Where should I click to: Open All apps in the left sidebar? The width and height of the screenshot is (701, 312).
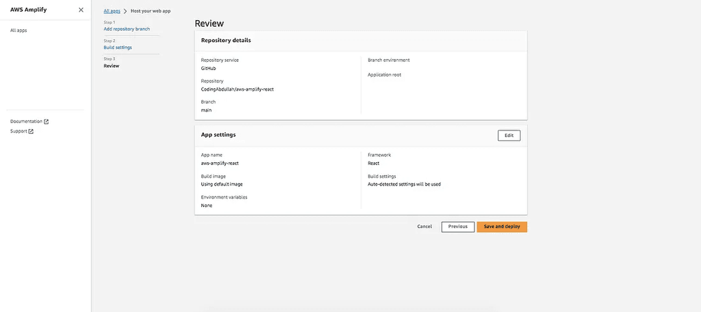(19, 30)
